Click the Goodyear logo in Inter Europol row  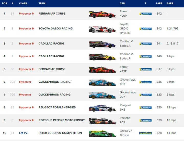click(145, 133)
